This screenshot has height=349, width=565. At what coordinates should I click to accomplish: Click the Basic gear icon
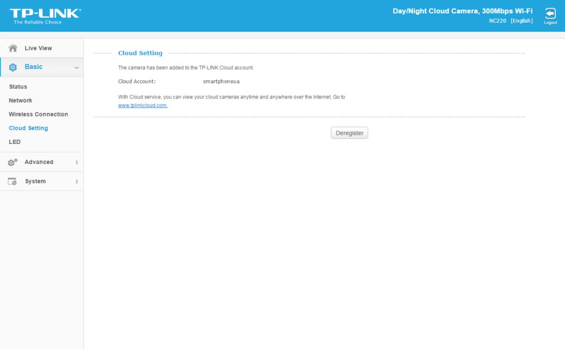pyautogui.click(x=13, y=67)
